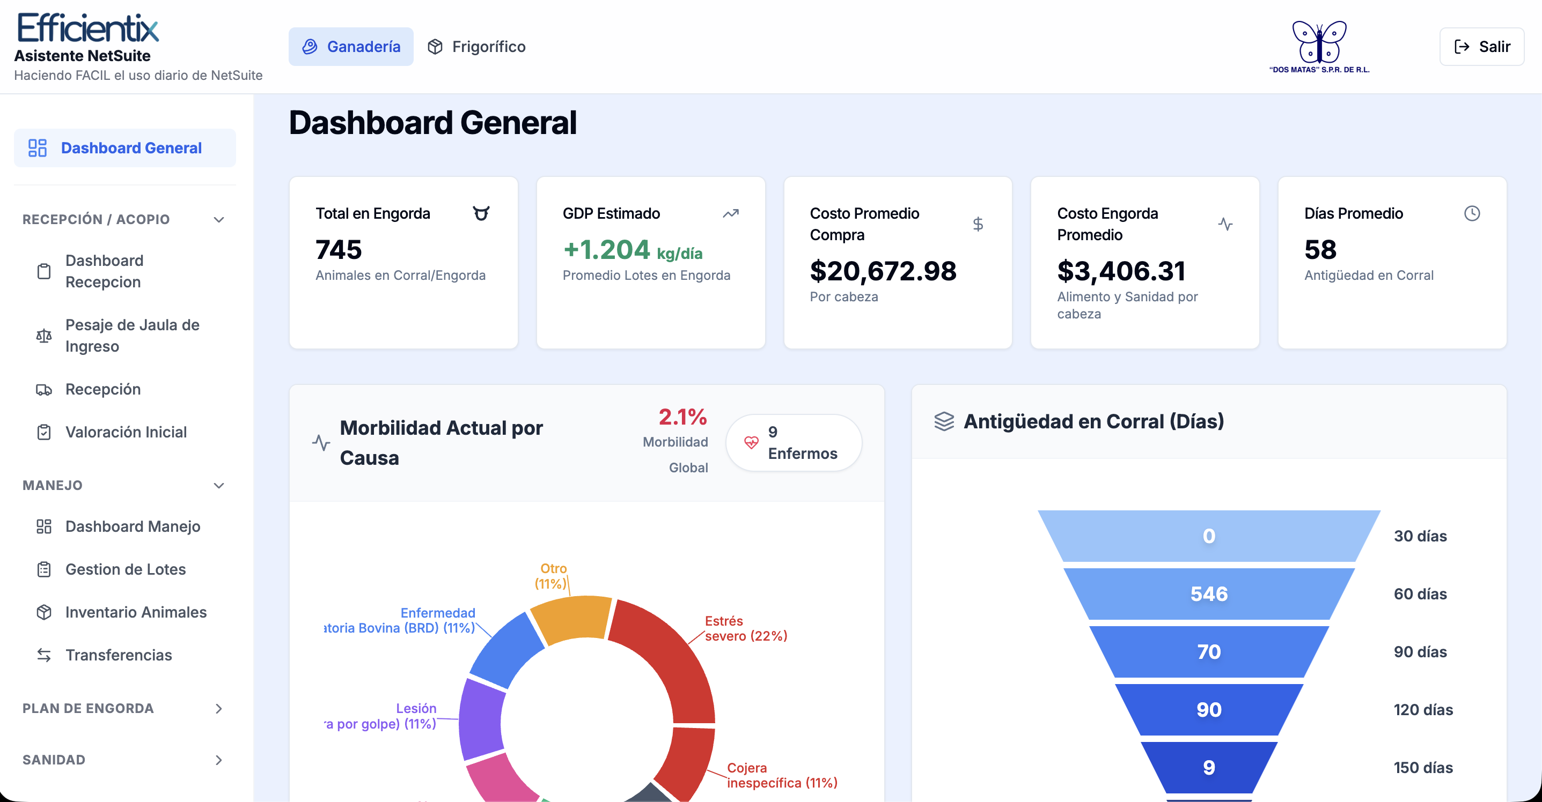Open Gestion de Lotes
The image size is (1542, 802).
pos(124,570)
